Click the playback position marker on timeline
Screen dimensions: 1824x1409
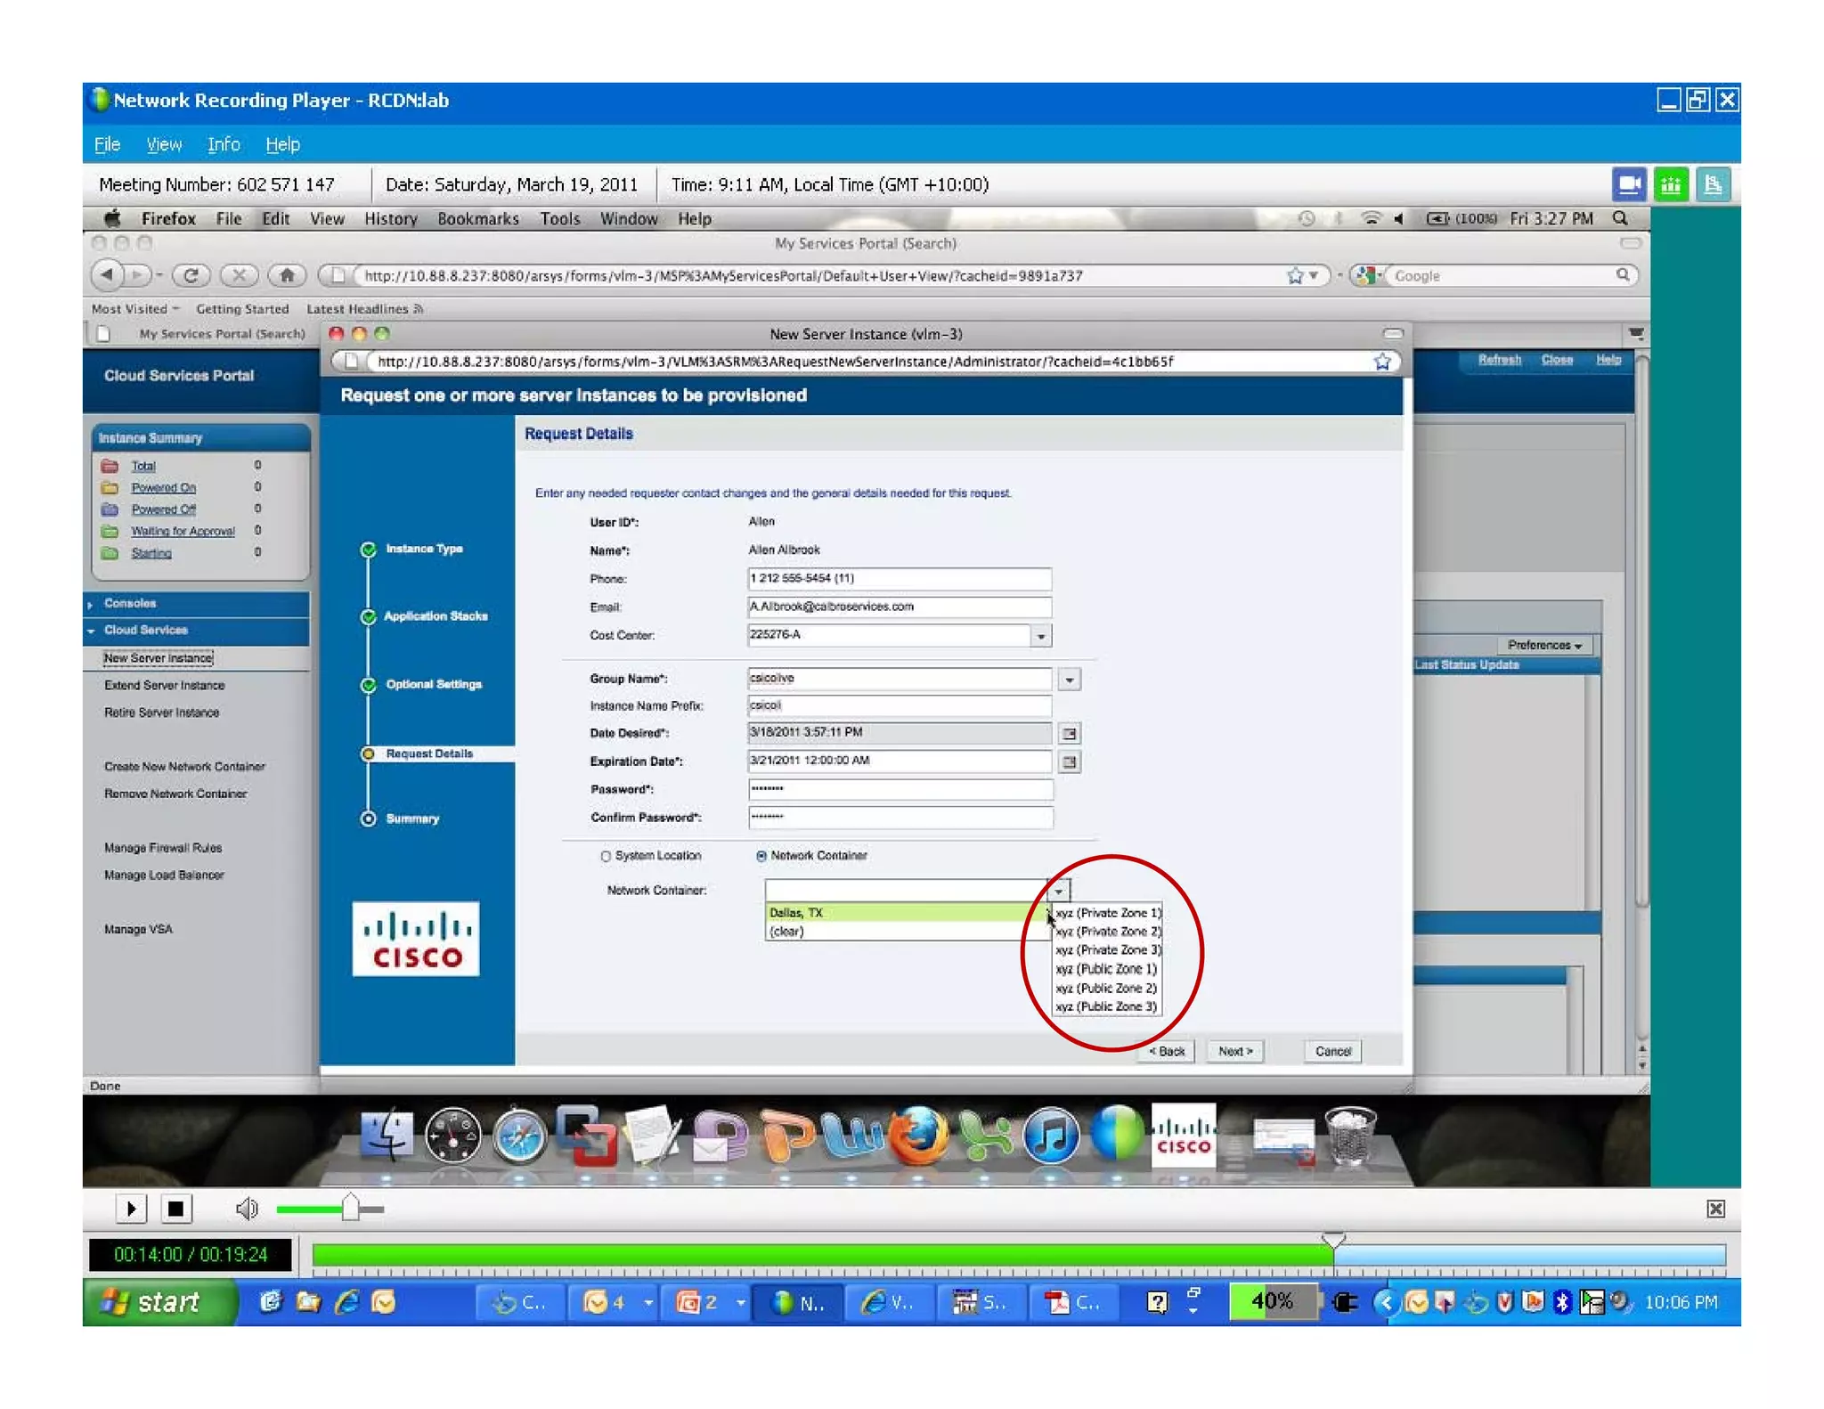[x=1333, y=1240]
